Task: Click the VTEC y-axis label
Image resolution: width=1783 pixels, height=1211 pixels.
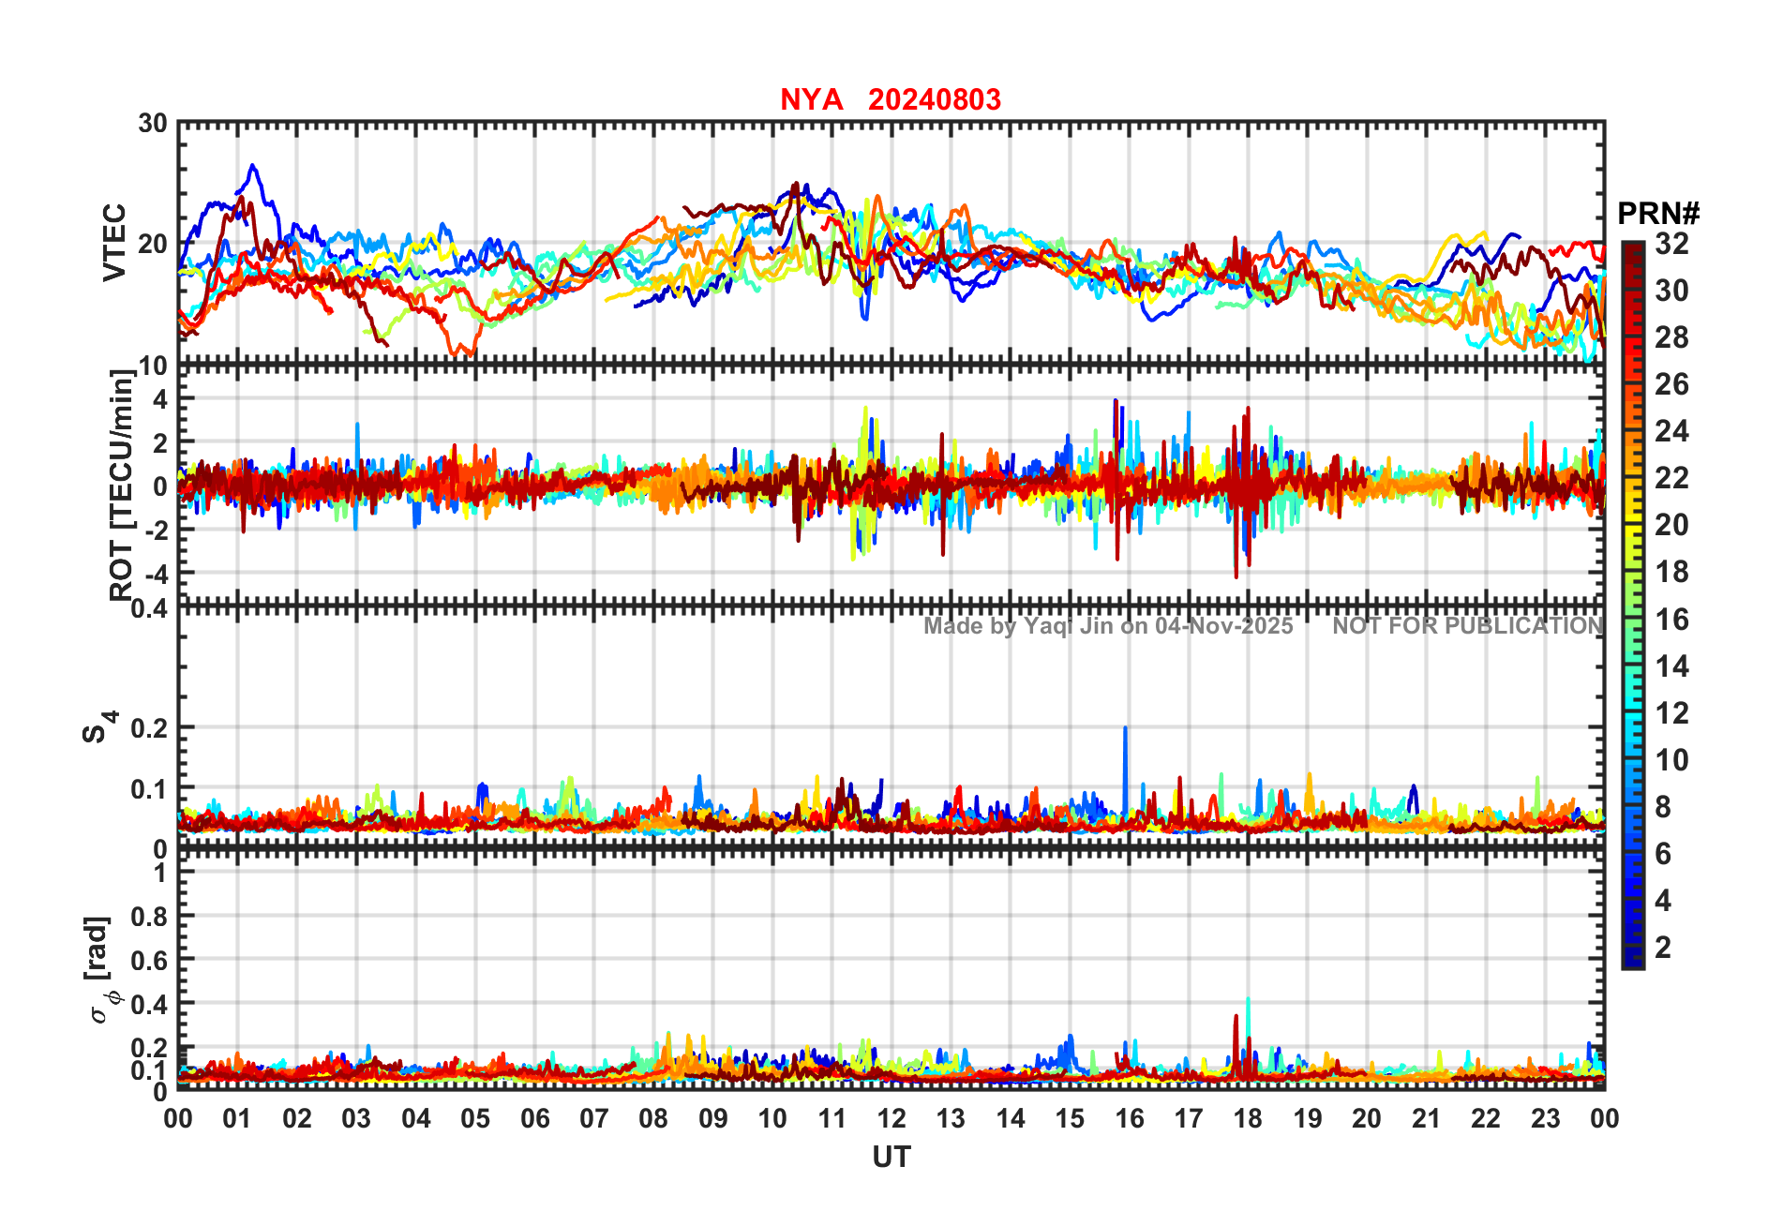Action: 114,243
